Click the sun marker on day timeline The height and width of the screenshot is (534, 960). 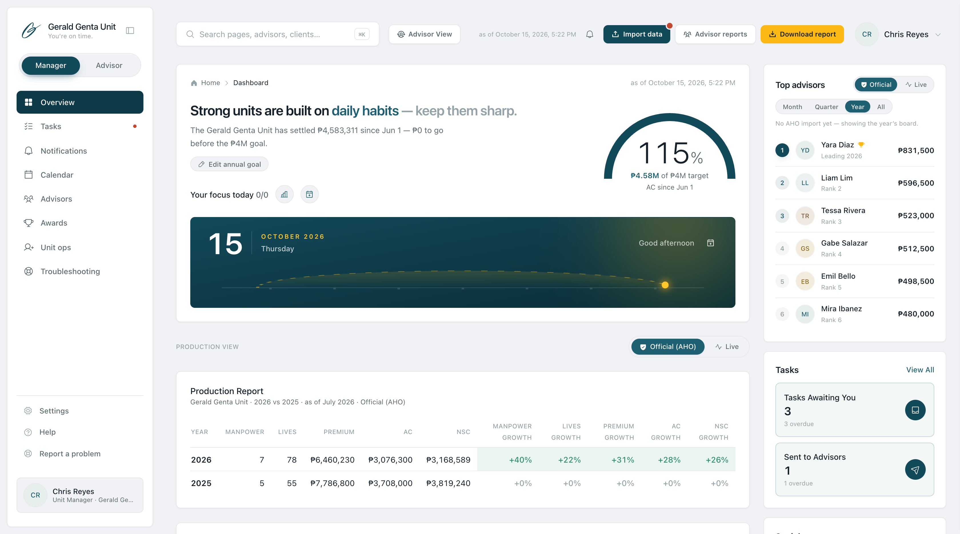tap(665, 285)
